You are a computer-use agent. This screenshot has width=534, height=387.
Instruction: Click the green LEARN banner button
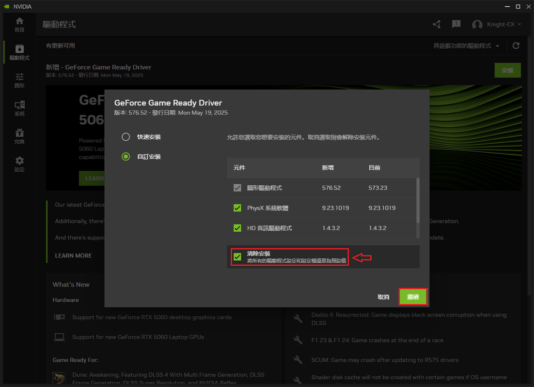(92, 178)
